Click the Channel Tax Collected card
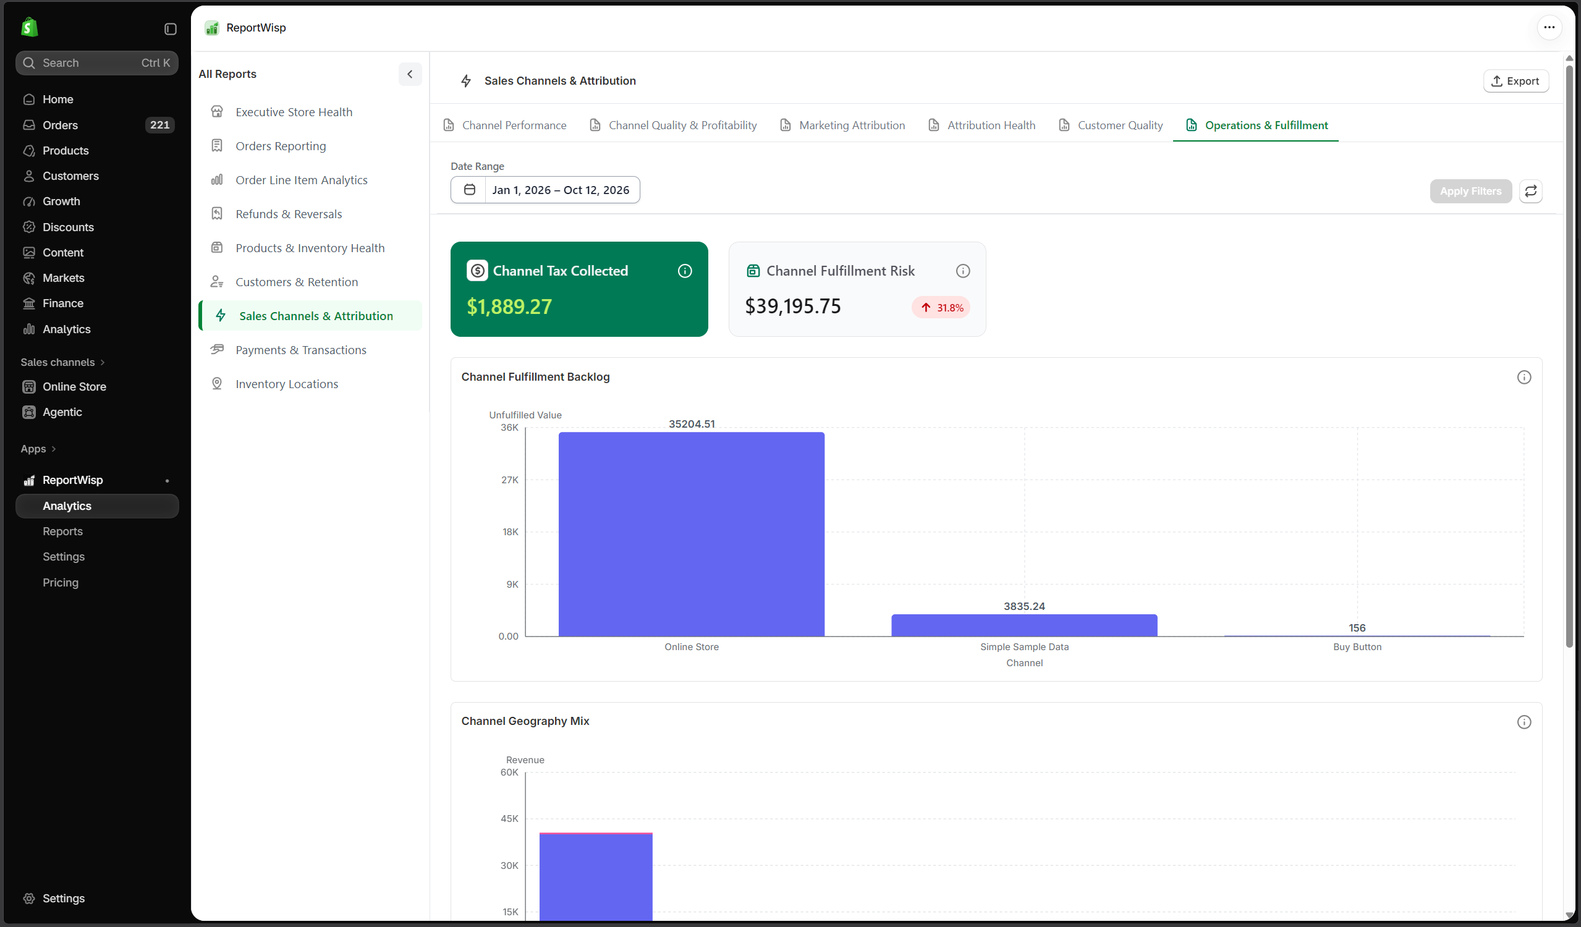 pyautogui.click(x=579, y=289)
